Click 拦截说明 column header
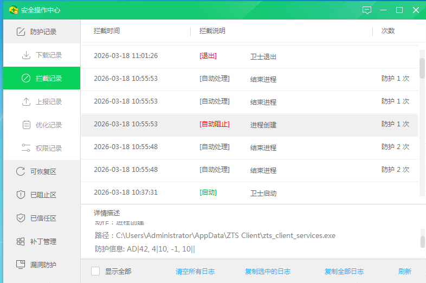The height and width of the screenshot is (283, 426). click(212, 31)
